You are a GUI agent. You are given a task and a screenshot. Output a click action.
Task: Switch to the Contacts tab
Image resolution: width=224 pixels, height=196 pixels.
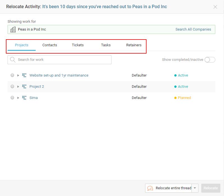pos(50,45)
